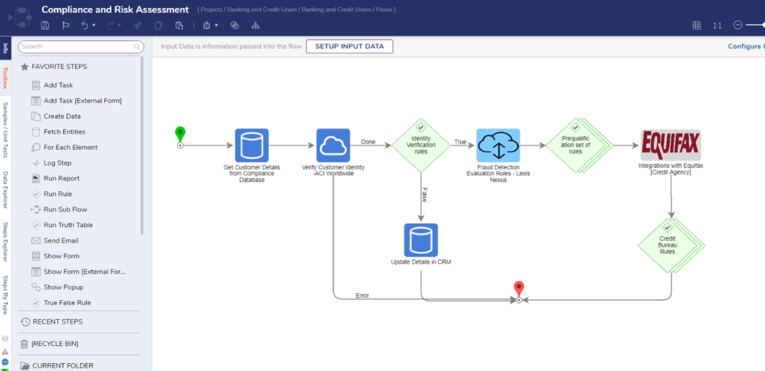
Task: Click the Undo arrow icon
Action: point(84,25)
